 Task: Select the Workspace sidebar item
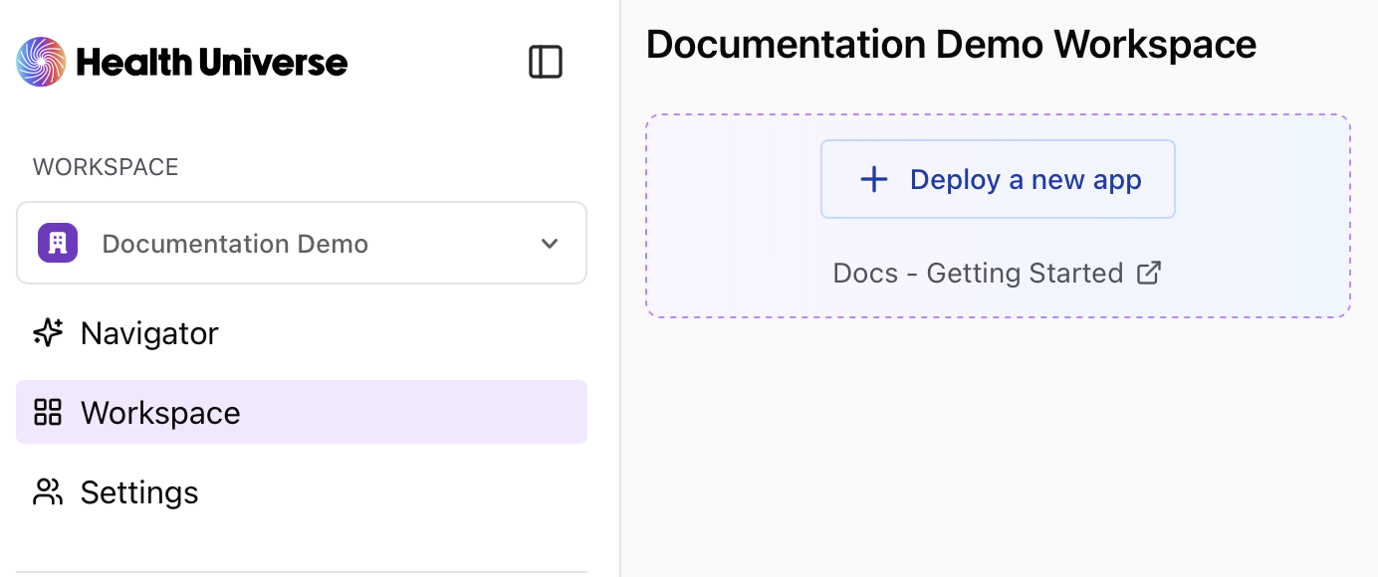(x=302, y=412)
